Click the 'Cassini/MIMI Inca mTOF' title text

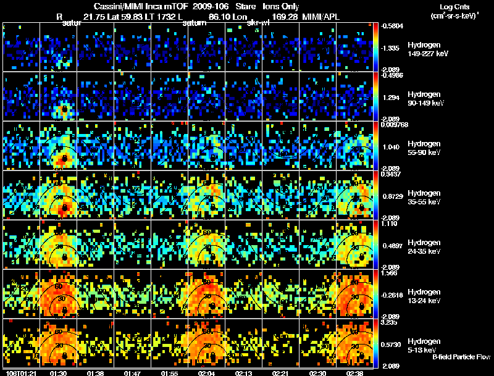141,6
